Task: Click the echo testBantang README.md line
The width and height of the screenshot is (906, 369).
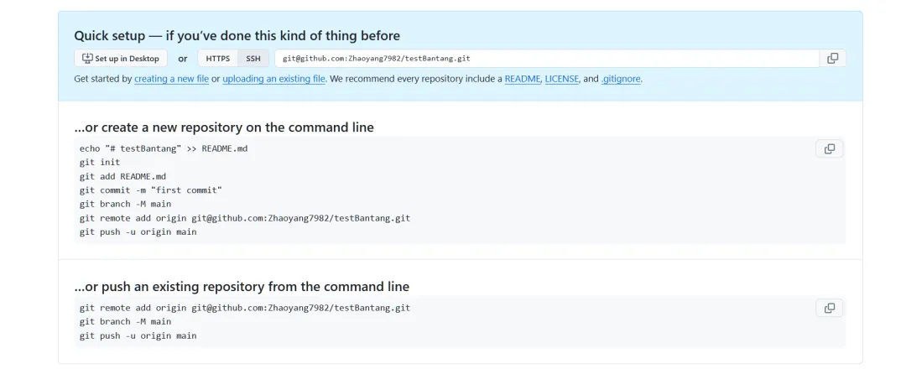Action: pyautogui.click(x=164, y=148)
